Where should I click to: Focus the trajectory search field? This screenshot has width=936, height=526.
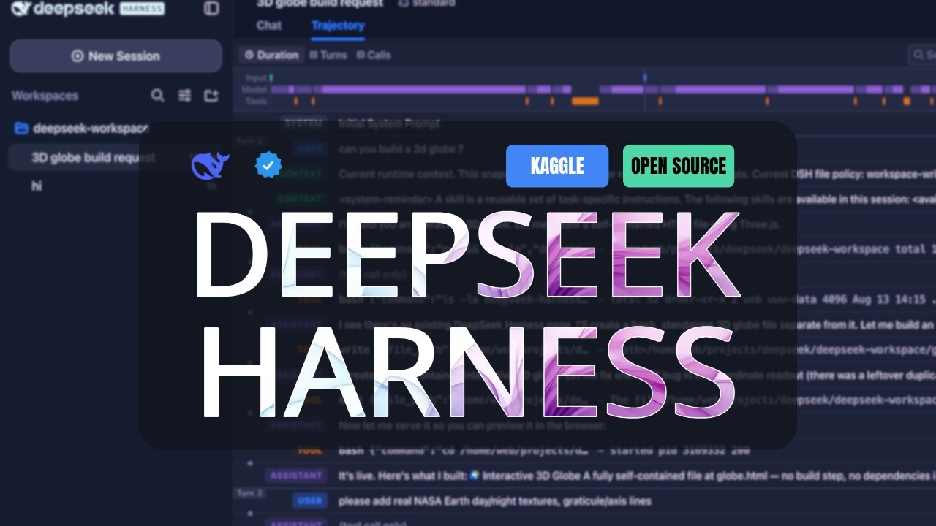(x=922, y=55)
